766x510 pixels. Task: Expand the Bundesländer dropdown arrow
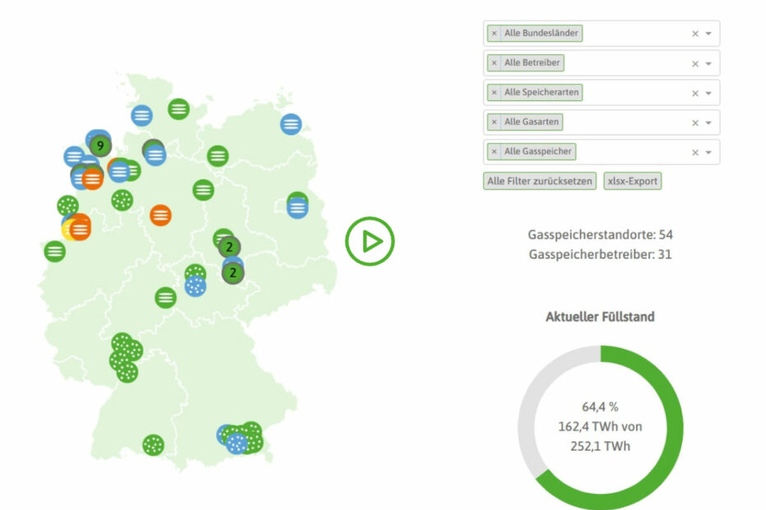tap(708, 34)
